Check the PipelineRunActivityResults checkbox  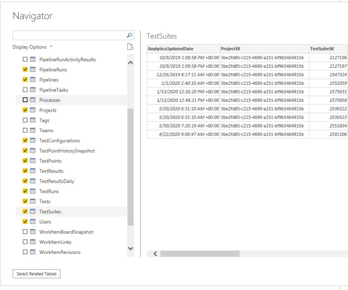point(25,59)
